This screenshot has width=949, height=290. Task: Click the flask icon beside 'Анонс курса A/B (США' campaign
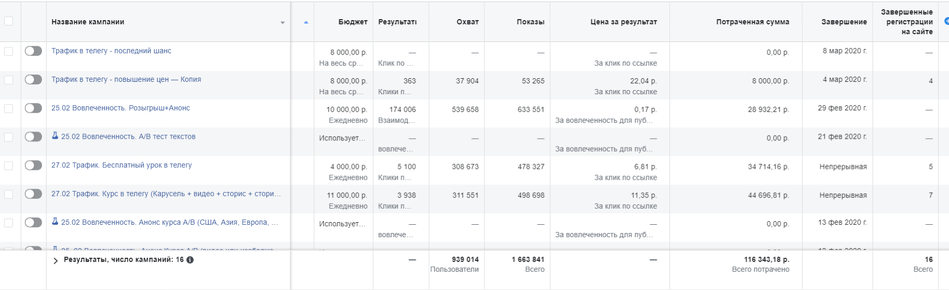click(x=55, y=221)
